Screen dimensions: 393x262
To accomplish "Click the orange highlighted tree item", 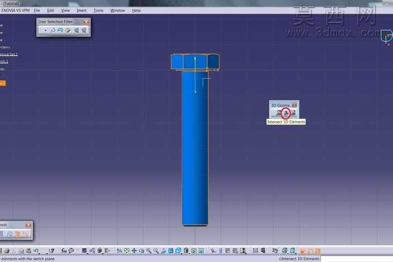I will pyautogui.click(x=3, y=83).
